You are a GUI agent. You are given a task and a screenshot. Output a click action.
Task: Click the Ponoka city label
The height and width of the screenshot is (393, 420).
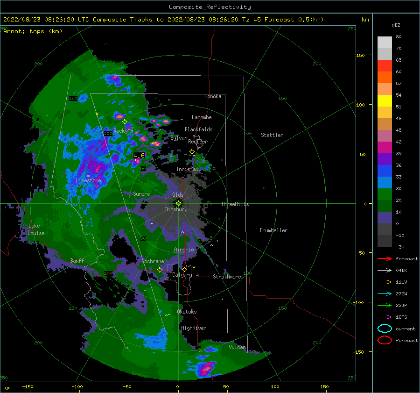point(213,96)
